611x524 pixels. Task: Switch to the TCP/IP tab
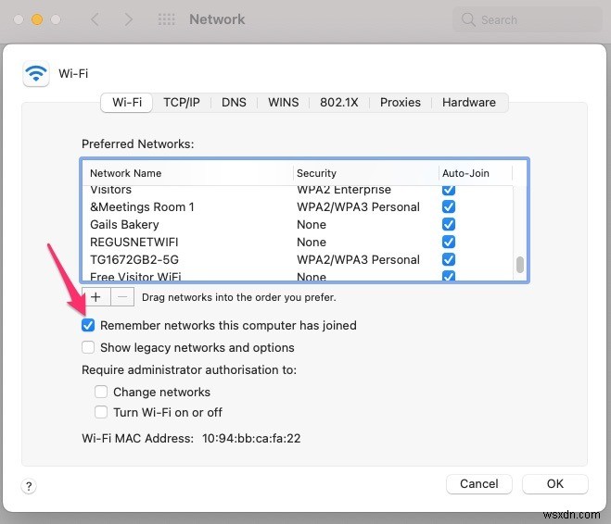tap(182, 103)
